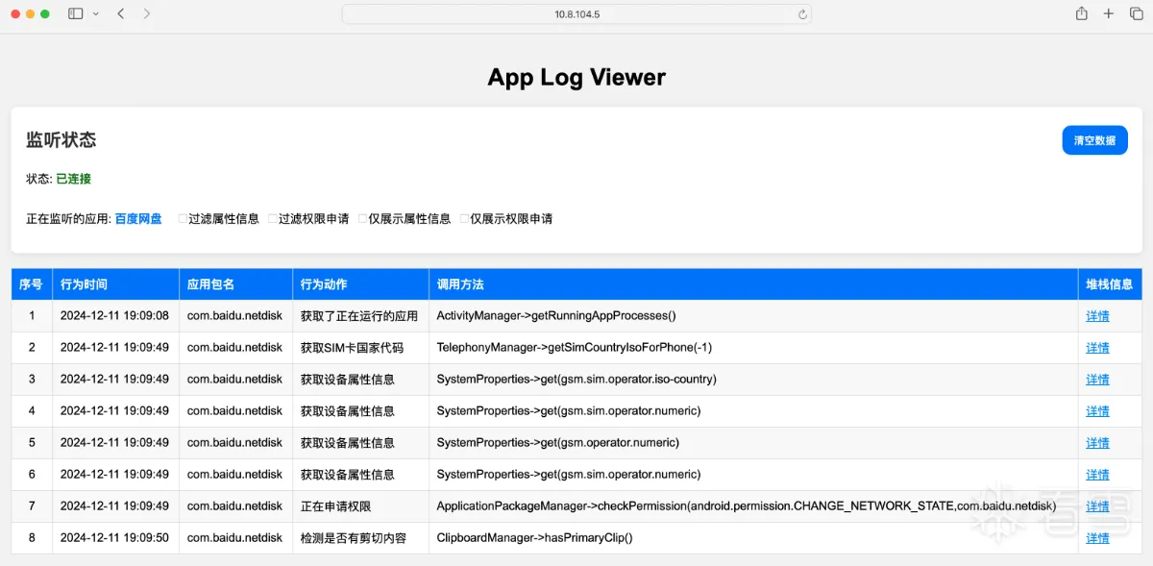Open the sidebar dropdown chevron
This screenshot has height=566, width=1153.
95,14
